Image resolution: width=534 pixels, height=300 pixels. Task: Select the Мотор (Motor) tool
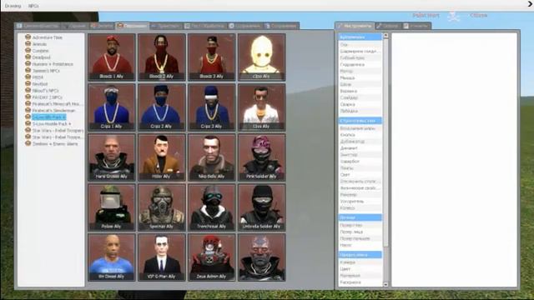[x=360, y=71]
